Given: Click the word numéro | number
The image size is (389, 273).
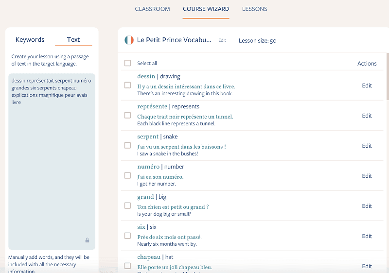Looking at the screenshot, I should (161, 167).
